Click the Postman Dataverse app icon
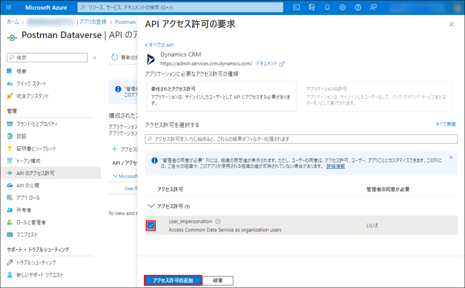 click(12, 38)
